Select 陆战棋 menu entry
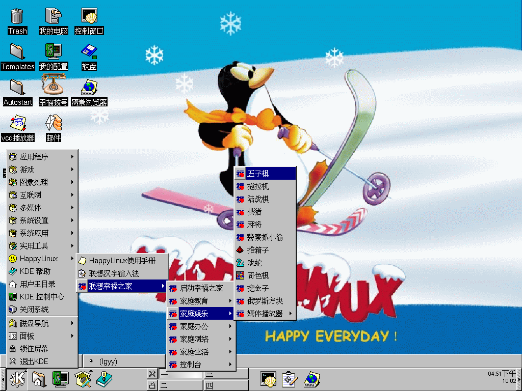The width and height of the screenshot is (522, 391). pyautogui.click(x=265, y=199)
